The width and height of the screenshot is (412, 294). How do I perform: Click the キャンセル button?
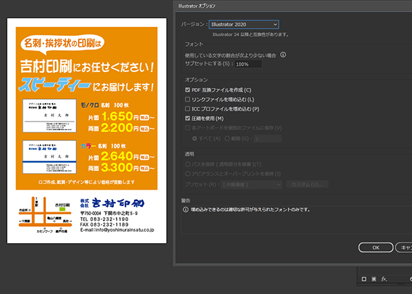click(404, 247)
